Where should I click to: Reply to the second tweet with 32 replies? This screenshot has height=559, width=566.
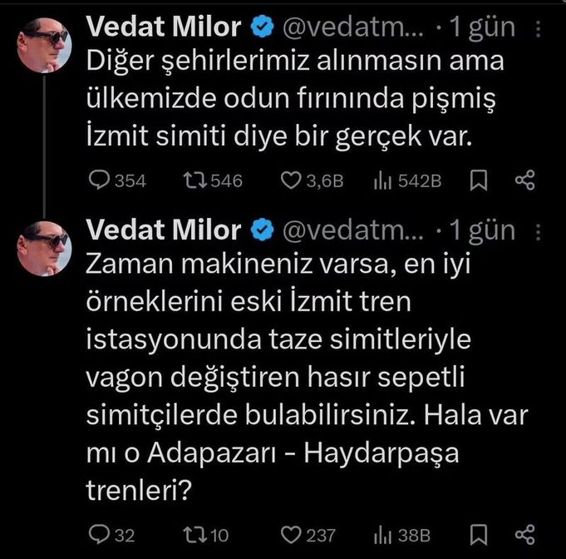(x=99, y=534)
